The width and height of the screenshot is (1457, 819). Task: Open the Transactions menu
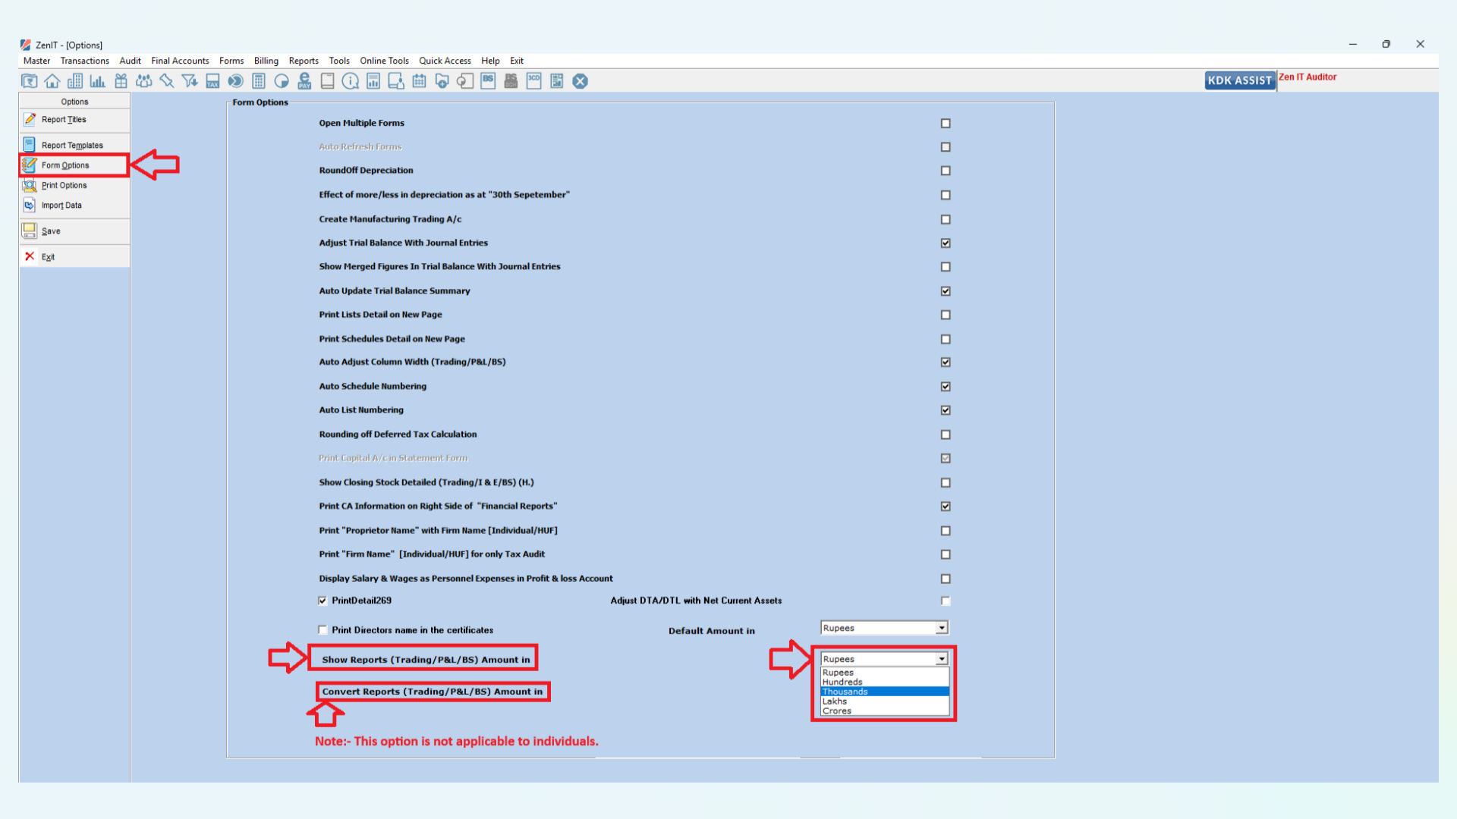[x=85, y=61]
